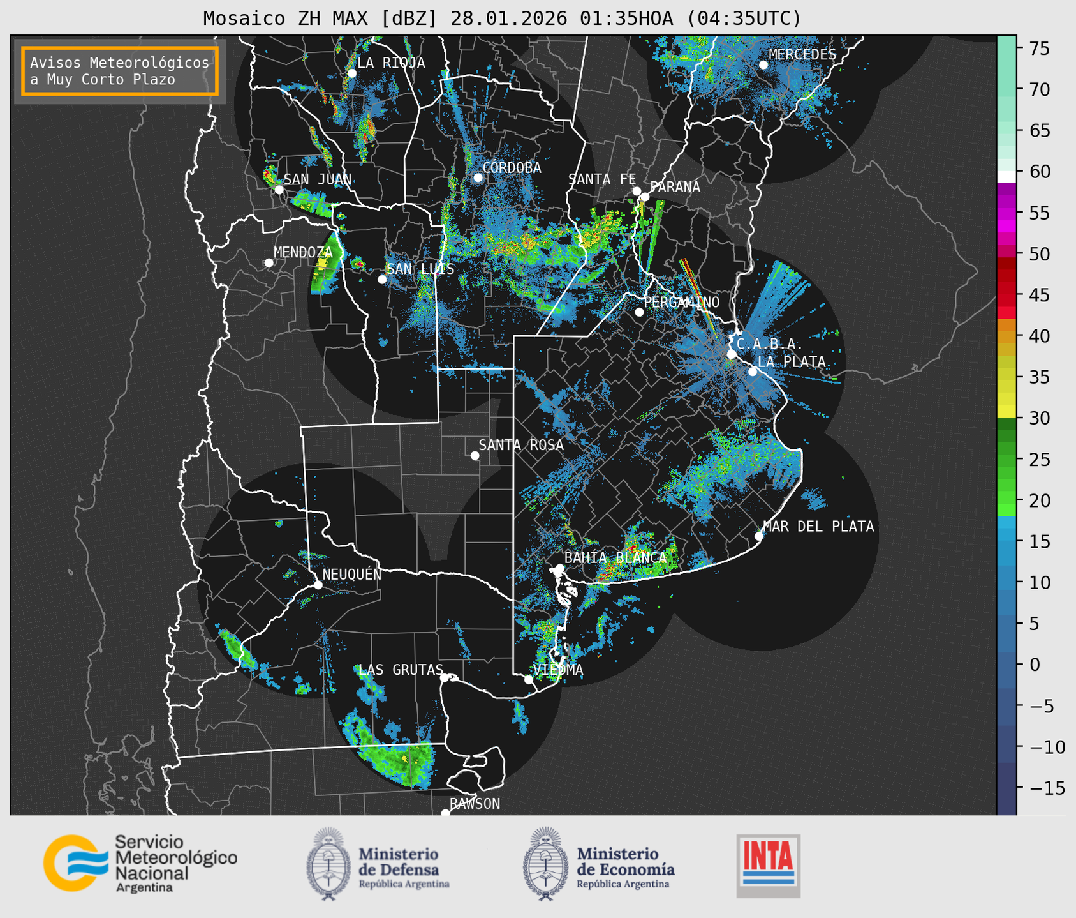The image size is (1076, 918).
Task: Click the MERCEDES map label
Action: coord(802,54)
